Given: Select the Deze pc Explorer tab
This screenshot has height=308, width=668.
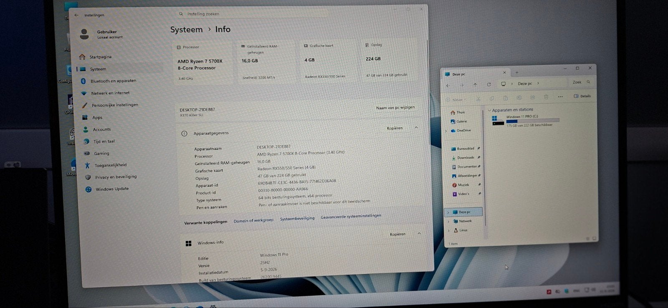Looking at the screenshot, I should (476, 74).
